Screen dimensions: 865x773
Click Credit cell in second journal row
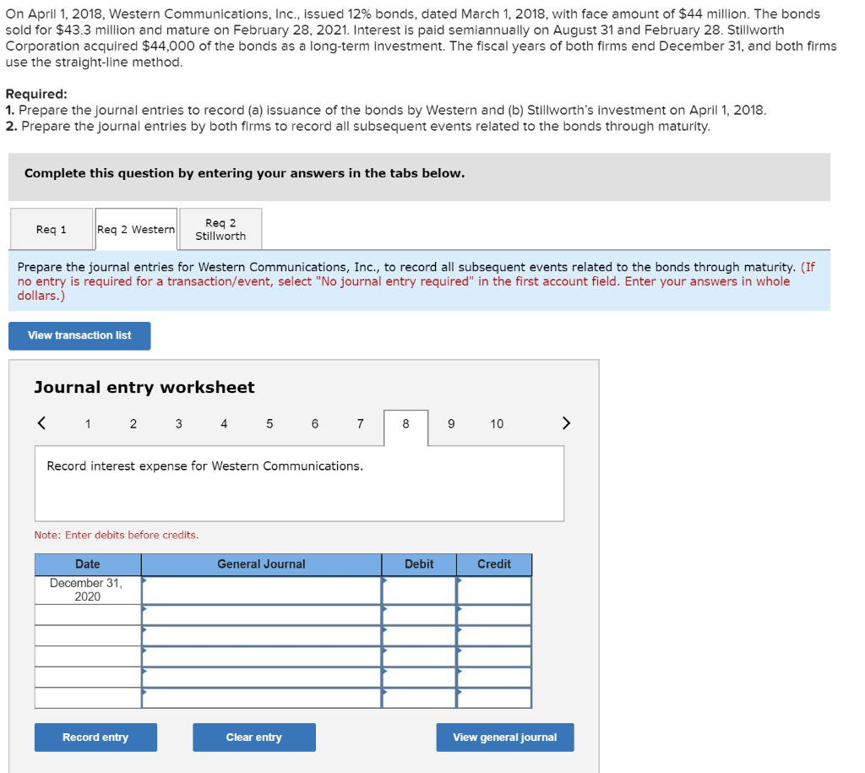pyautogui.click(x=494, y=615)
